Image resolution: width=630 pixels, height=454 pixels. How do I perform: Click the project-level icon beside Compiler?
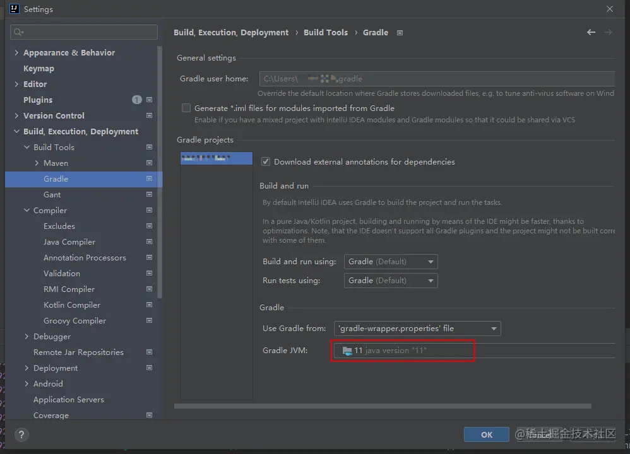tap(149, 210)
